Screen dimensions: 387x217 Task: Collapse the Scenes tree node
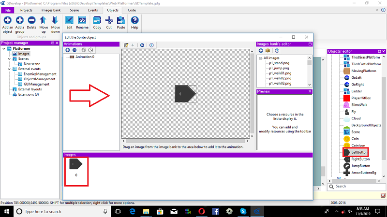click(x=9, y=59)
